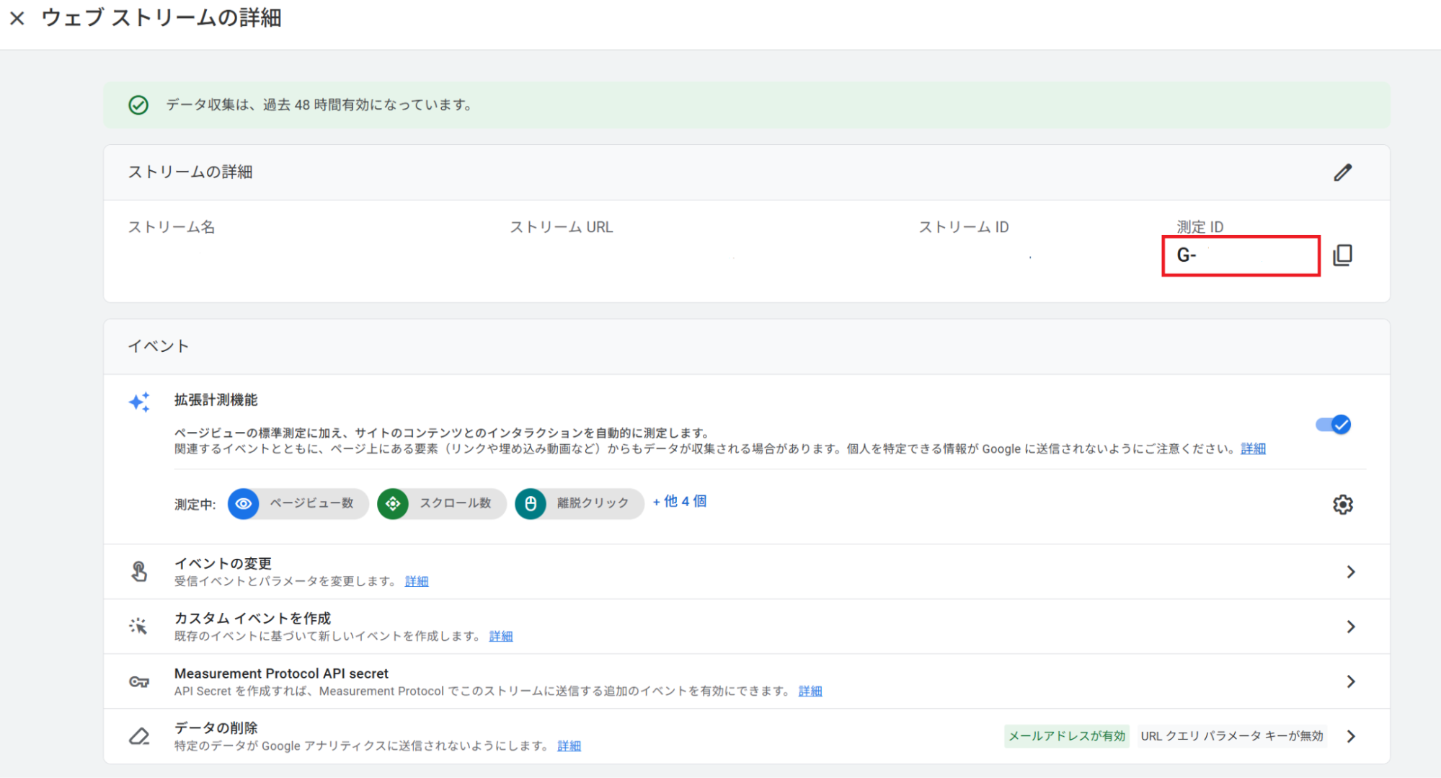
Task: Open カスタム イベントを作成 row
Action: (747, 627)
